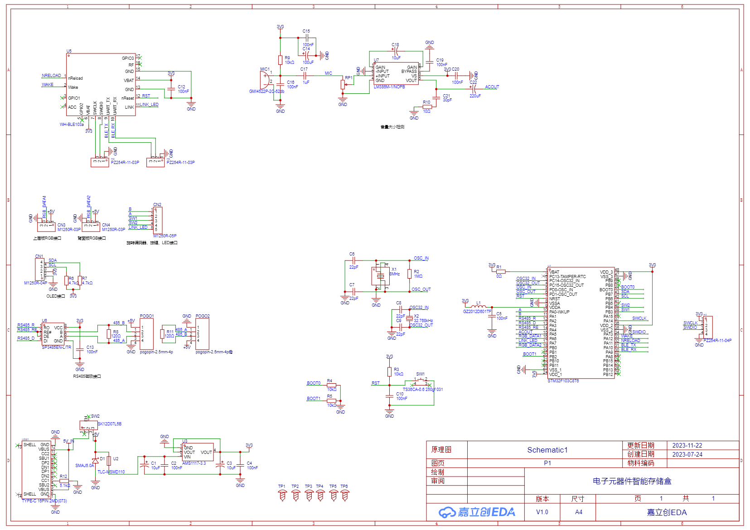Screen dimensions: 750x530
Task: Click the L1 inductor symbol
Action: point(479,307)
